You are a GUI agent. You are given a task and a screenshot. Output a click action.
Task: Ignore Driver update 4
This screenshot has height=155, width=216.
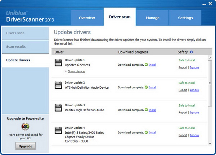coord(194,135)
